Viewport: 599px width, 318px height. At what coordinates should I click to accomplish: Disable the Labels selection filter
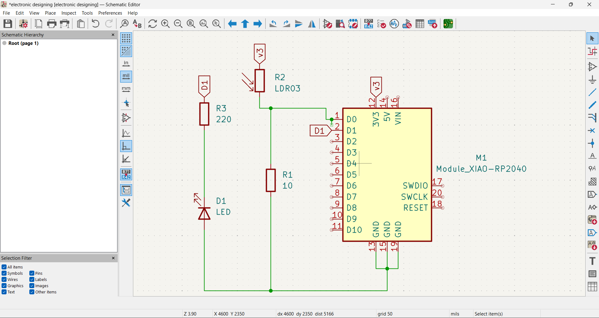pyautogui.click(x=32, y=279)
